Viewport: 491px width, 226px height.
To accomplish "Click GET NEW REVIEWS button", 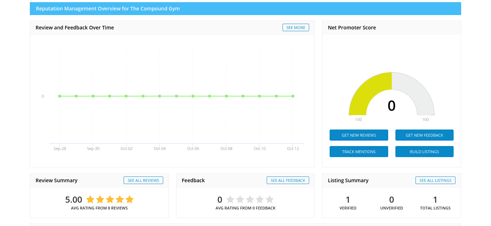I will click(359, 135).
